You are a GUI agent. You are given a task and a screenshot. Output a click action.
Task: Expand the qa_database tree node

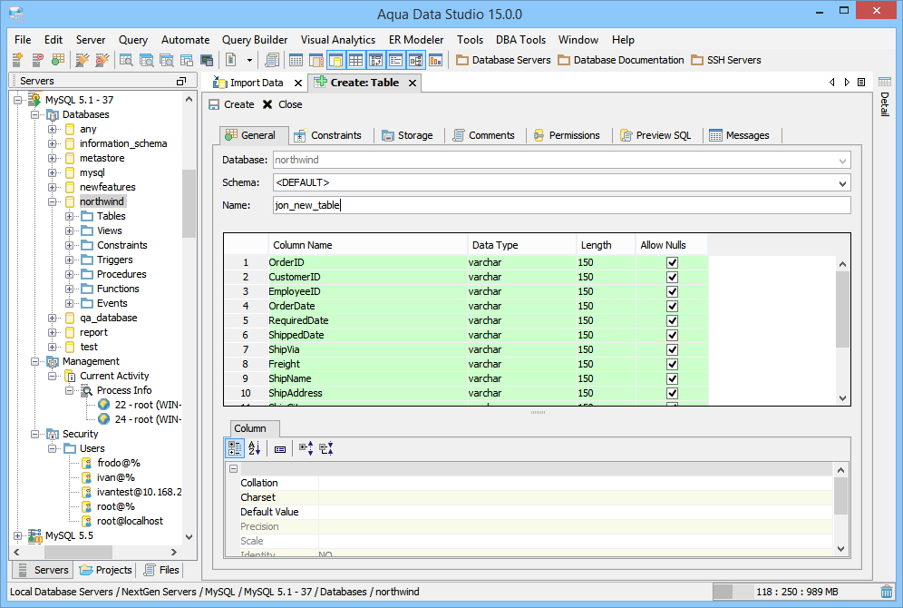(x=53, y=318)
